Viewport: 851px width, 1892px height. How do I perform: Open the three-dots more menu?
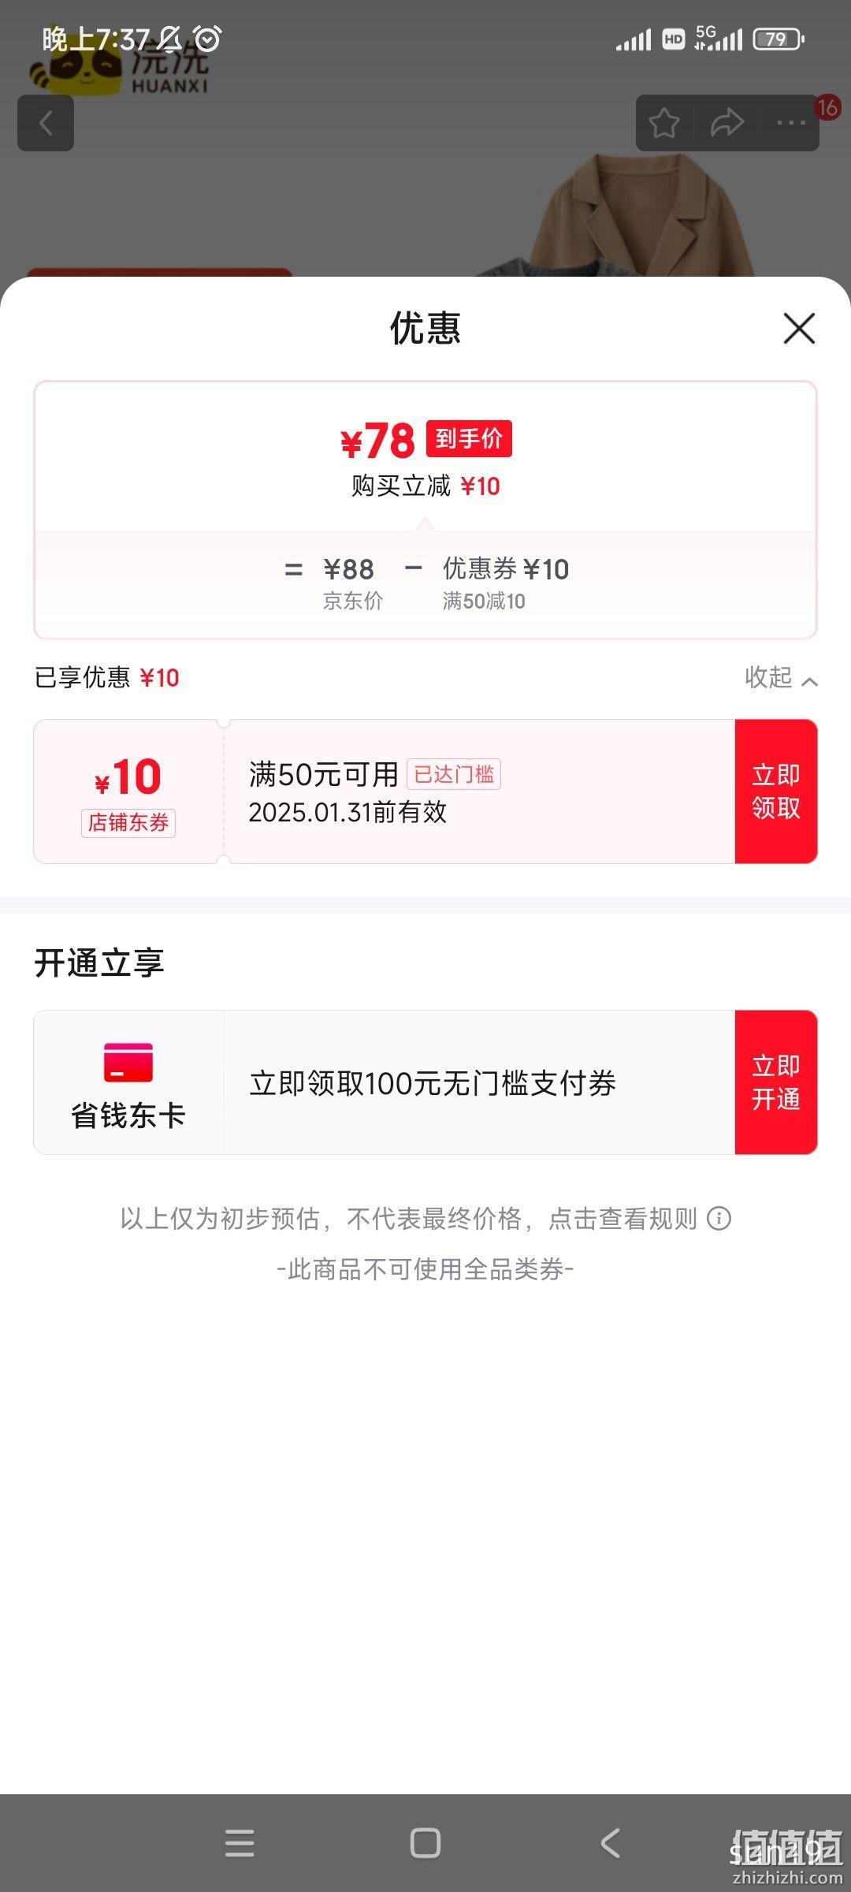pos(790,123)
